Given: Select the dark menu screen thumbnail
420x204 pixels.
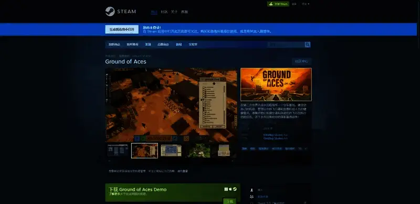Looking at the screenshot, I should pos(118,150).
